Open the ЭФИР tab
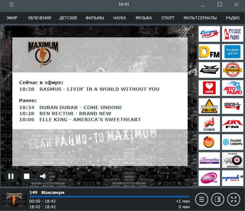Viewport: 245px width, 211px height. coord(12,18)
